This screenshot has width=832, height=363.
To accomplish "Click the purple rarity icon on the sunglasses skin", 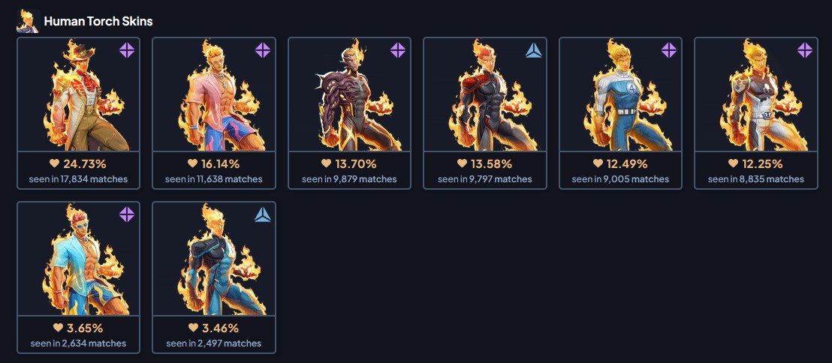I will (x=127, y=214).
